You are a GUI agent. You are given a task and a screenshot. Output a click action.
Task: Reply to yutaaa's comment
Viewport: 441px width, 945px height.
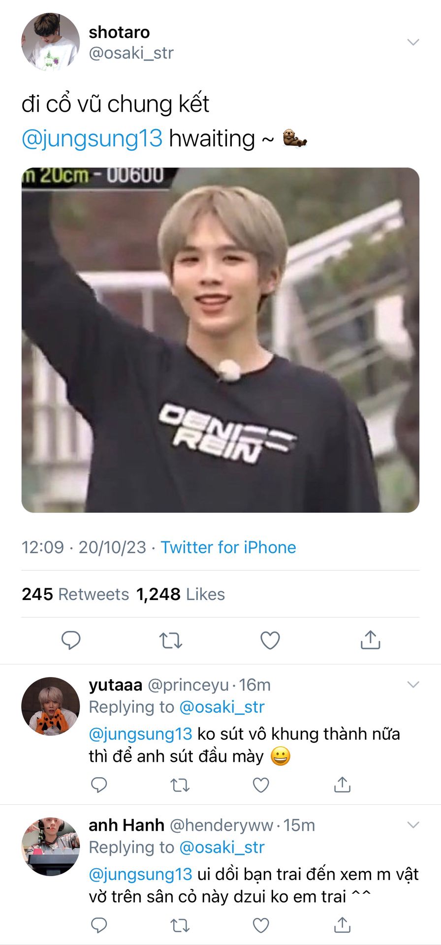pos(99,785)
